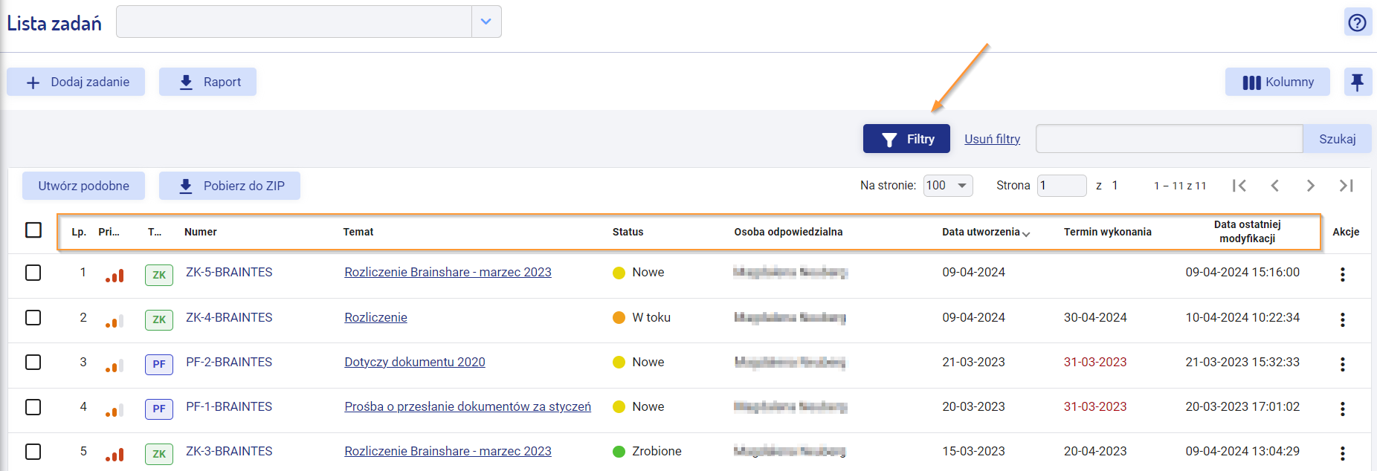Open Dotyczy dokumentu 2020 task link
The height and width of the screenshot is (471, 1377).
[414, 362]
